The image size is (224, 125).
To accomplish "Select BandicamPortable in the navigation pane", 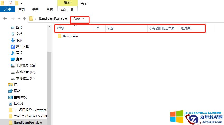I will (x=28, y=123).
